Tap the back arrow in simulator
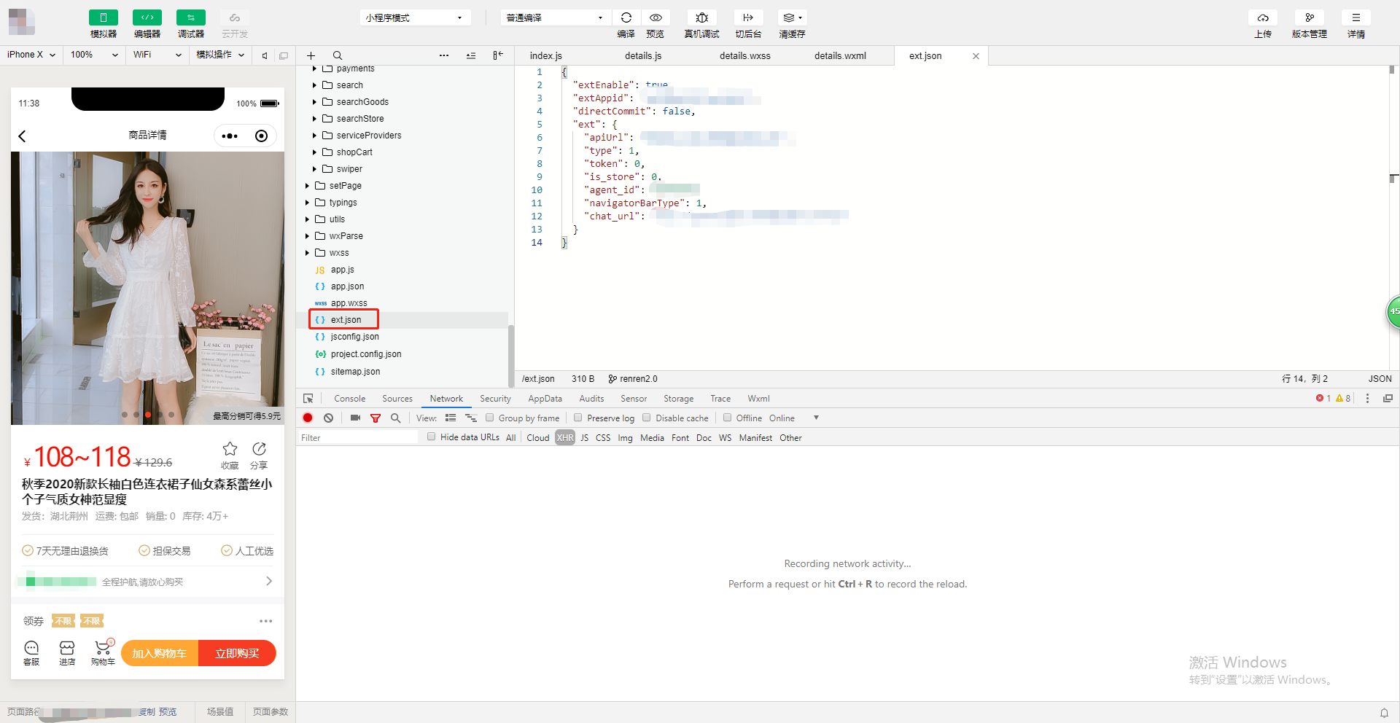 (22, 136)
